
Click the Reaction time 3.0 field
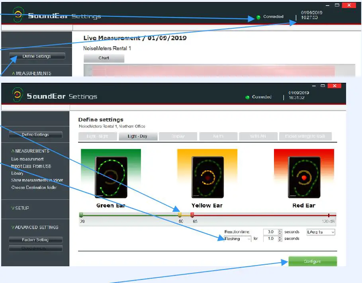pos(270,232)
